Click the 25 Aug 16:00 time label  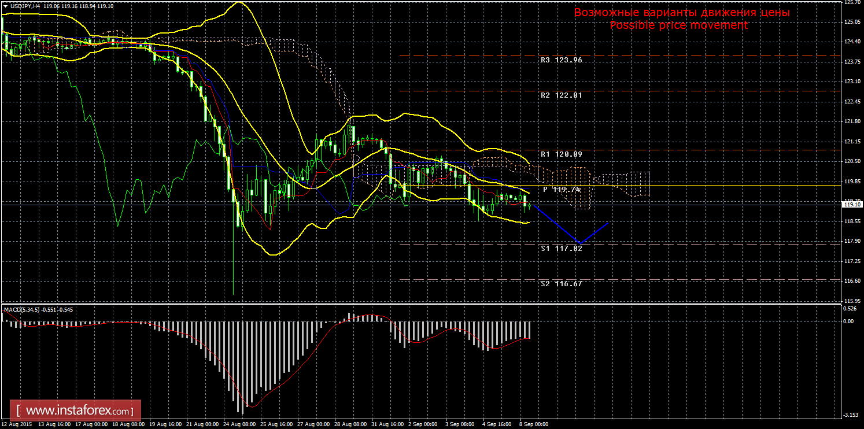276,424
